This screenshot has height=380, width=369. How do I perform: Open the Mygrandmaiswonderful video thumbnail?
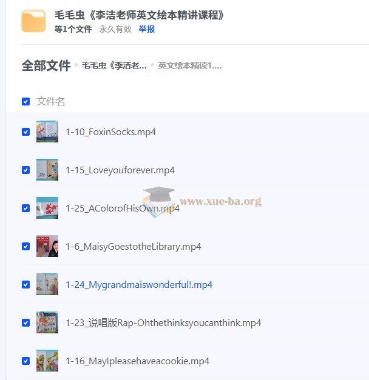(47, 284)
